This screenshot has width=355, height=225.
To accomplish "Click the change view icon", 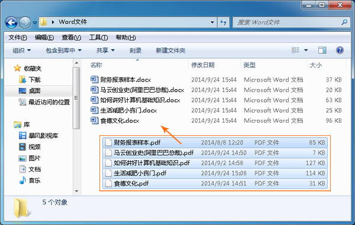I will pos(295,50).
